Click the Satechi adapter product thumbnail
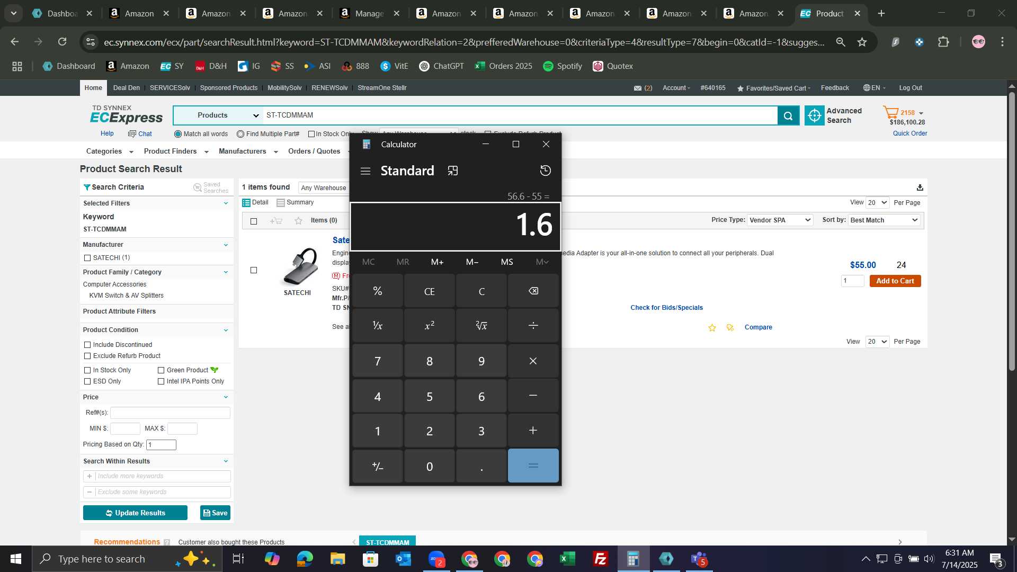Screen dimensions: 1017x572 coord(299,267)
